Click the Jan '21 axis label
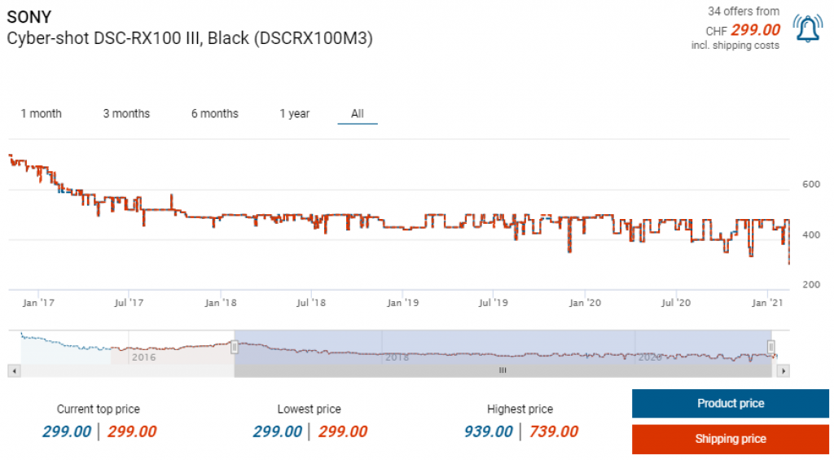Viewport: 834px width, 460px height. point(767,303)
